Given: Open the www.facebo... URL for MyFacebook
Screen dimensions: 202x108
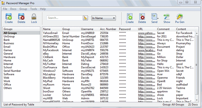Looking at the screenshot, I should [x=147, y=50].
